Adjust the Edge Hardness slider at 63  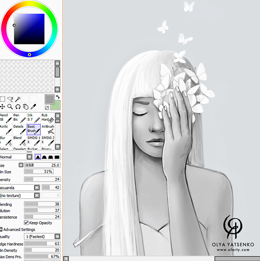click(x=42, y=244)
